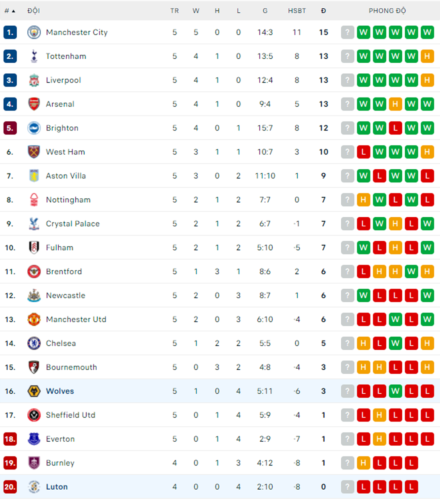Click the Chelsea club crest
The image size is (440, 500).
(34, 343)
